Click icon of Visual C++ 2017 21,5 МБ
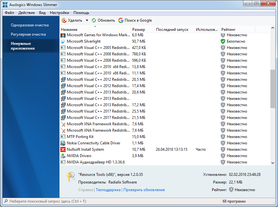 (63, 118)
